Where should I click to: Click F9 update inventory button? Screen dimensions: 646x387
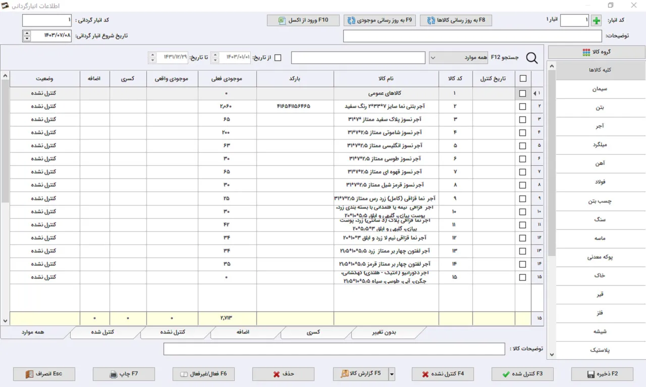click(380, 21)
